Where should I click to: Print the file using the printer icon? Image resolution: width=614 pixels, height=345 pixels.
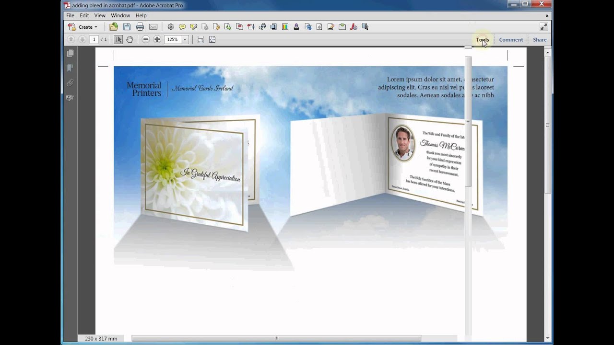tap(140, 27)
